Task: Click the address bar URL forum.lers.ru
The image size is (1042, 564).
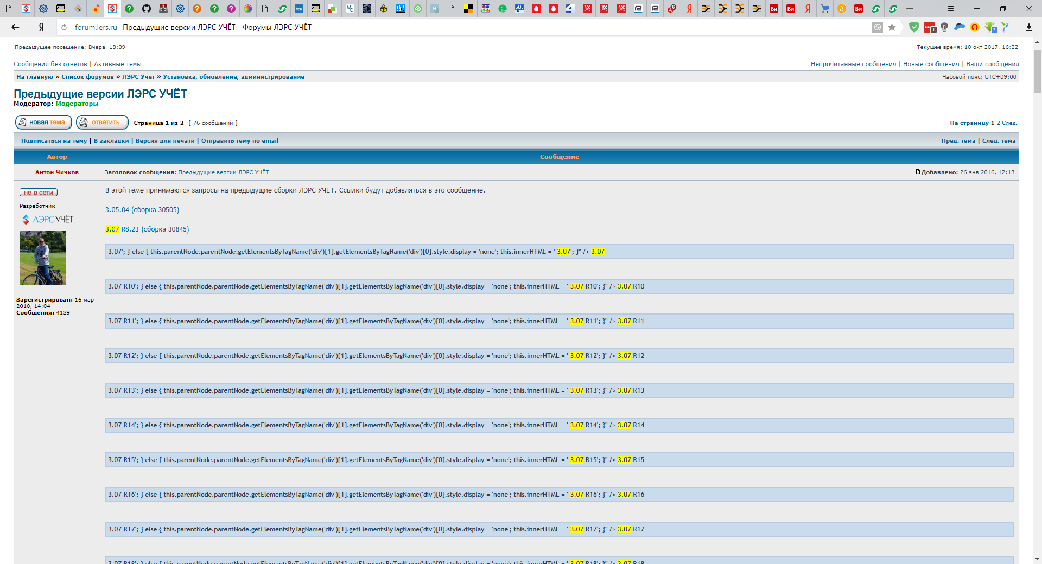Action: [96, 27]
